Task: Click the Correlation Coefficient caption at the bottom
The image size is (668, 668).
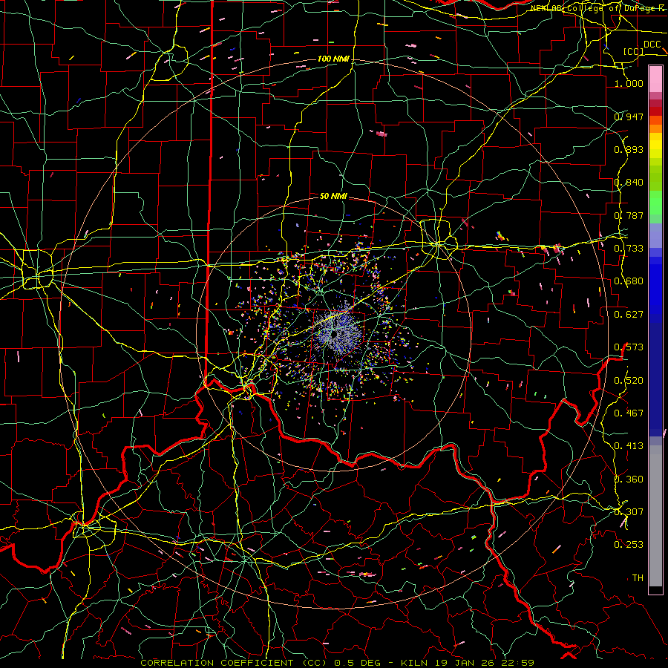Action: click(x=338, y=663)
